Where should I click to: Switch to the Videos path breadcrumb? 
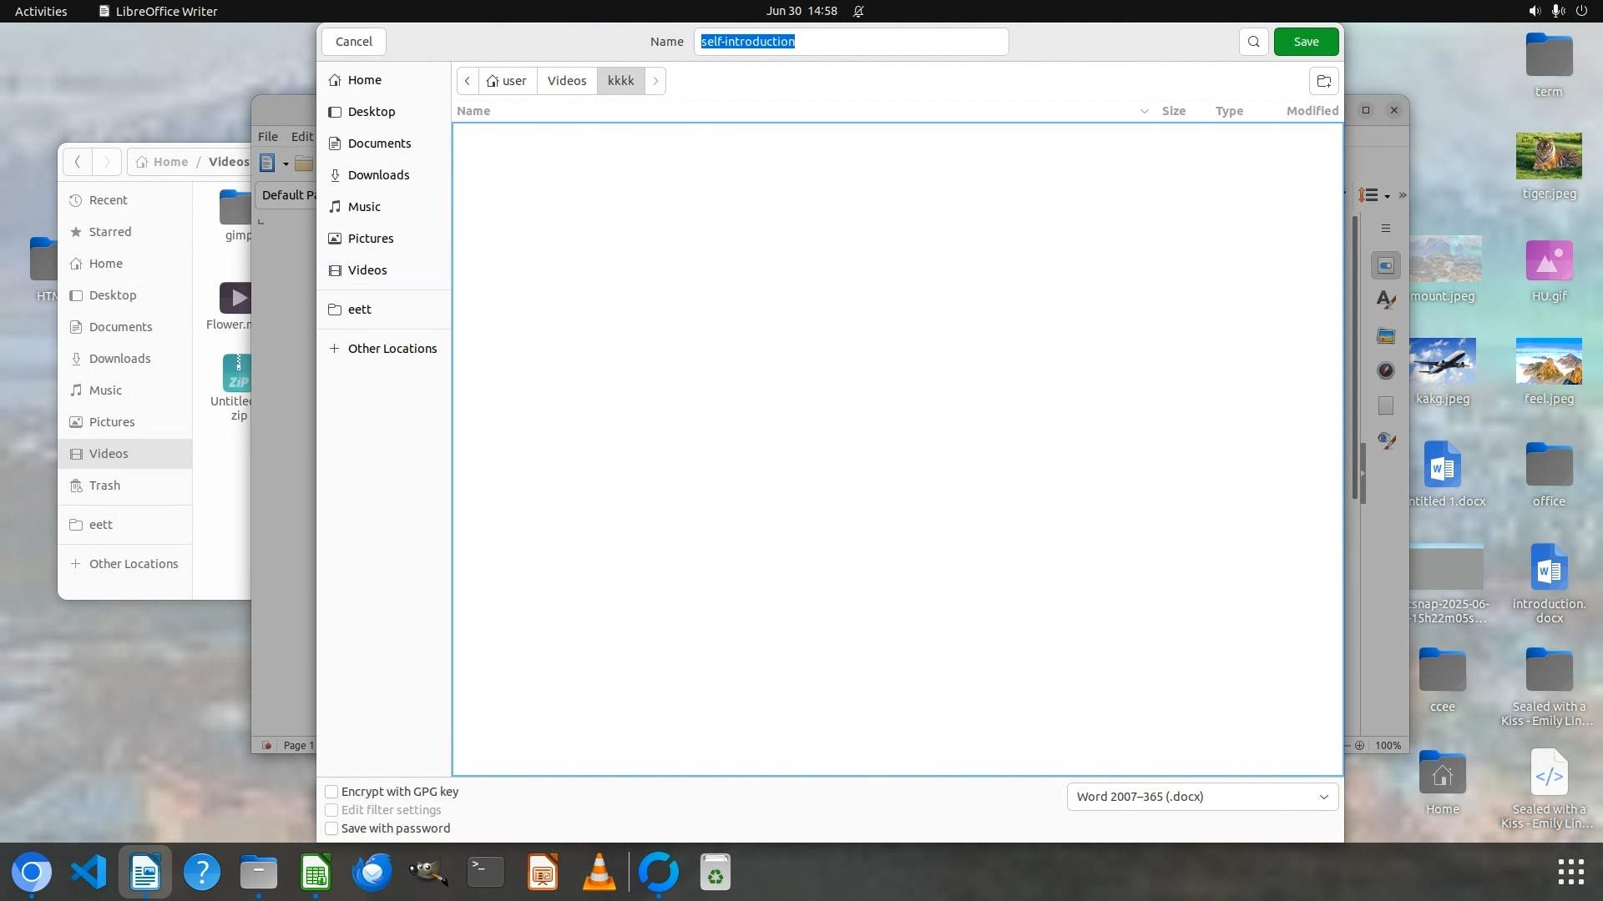(566, 81)
